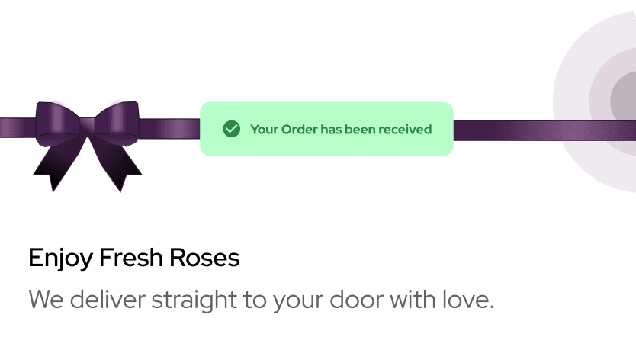
Task: Click the right loop of the bow
Action: [x=117, y=120]
